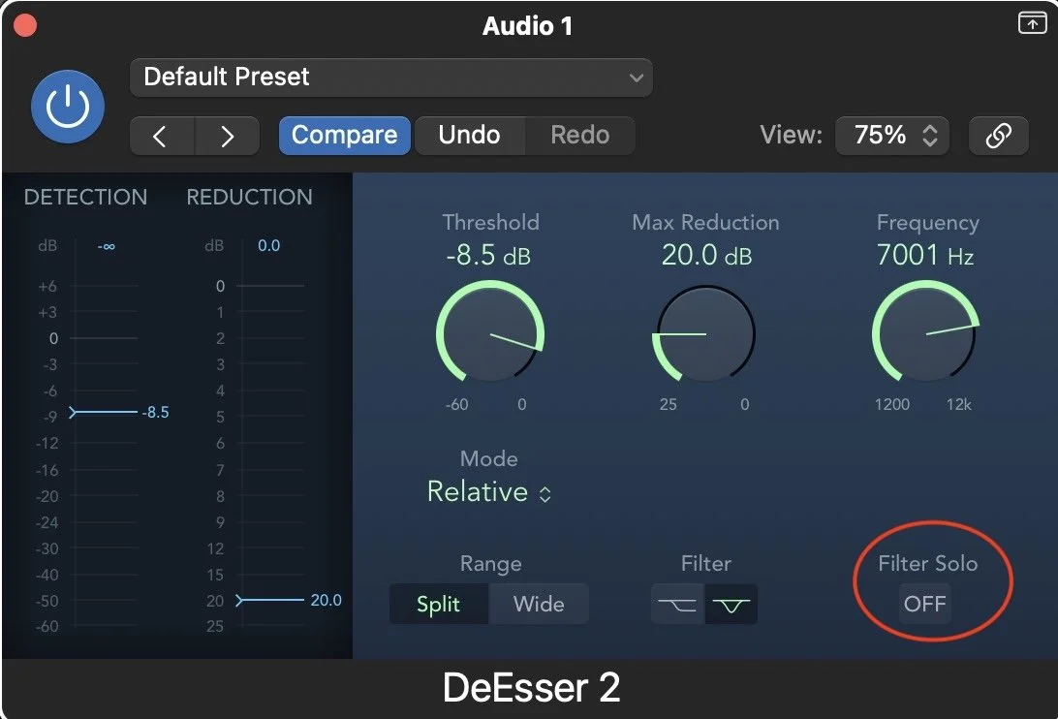Load the previous preset with left arrow

tap(162, 136)
